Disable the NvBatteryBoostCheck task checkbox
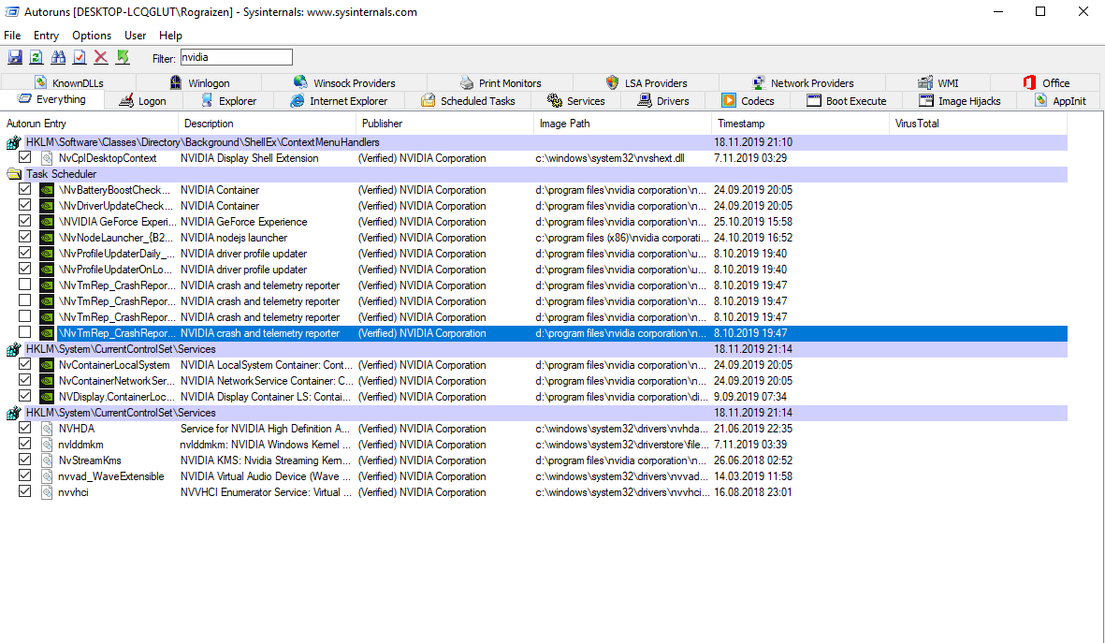Viewport: 1105px width, 643px height. pyautogui.click(x=24, y=189)
